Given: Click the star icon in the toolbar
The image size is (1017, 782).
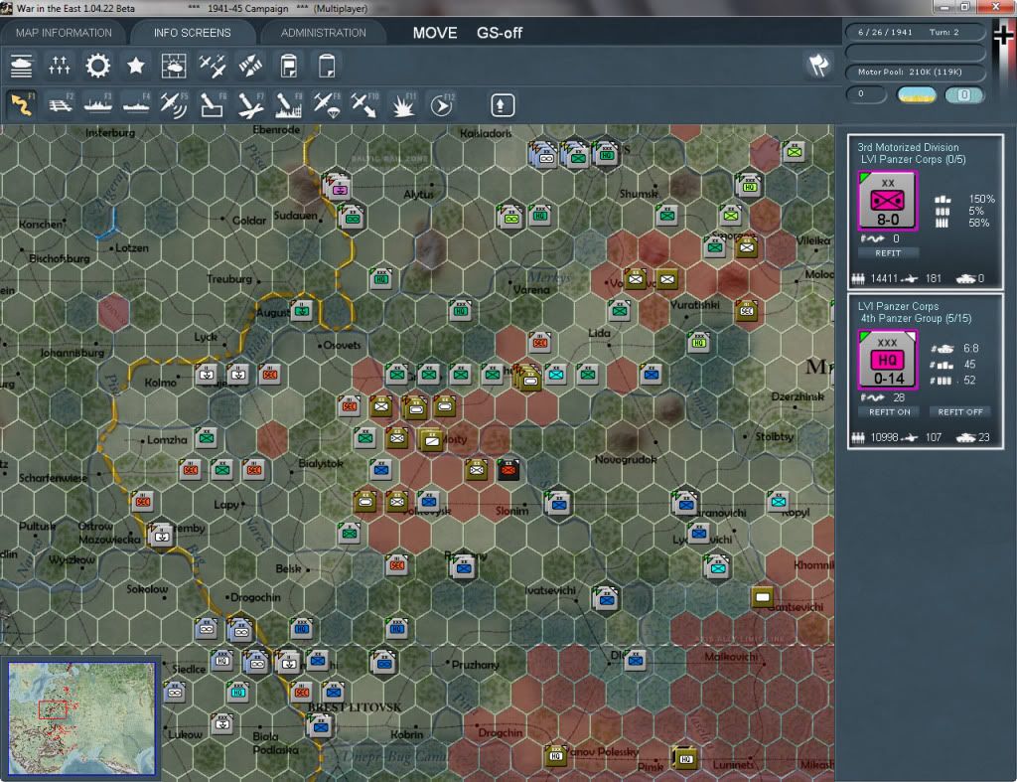Looking at the screenshot, I should coord(135,66).
